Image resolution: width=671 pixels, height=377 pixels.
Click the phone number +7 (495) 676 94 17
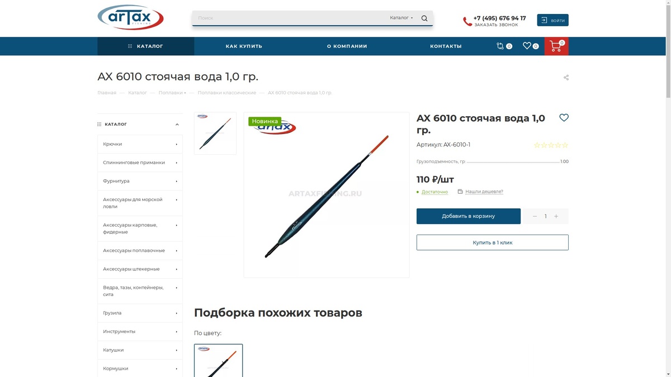click(x=499, y=18)
